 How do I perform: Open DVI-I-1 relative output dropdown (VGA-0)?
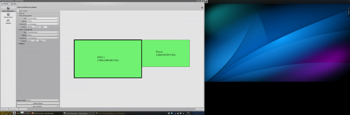coord(41,41)
